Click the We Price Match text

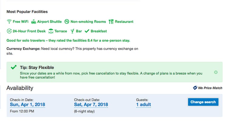pyautogui.click(x=210, y=88)
